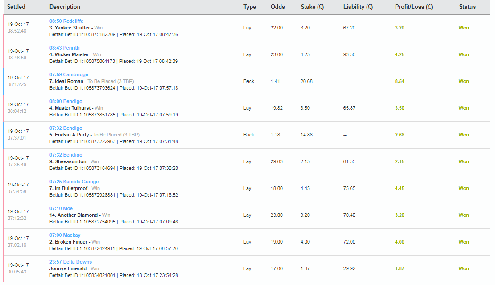Open the 07:59 Cambridge race link
The image size is (495, 285).
click(69, 74)
